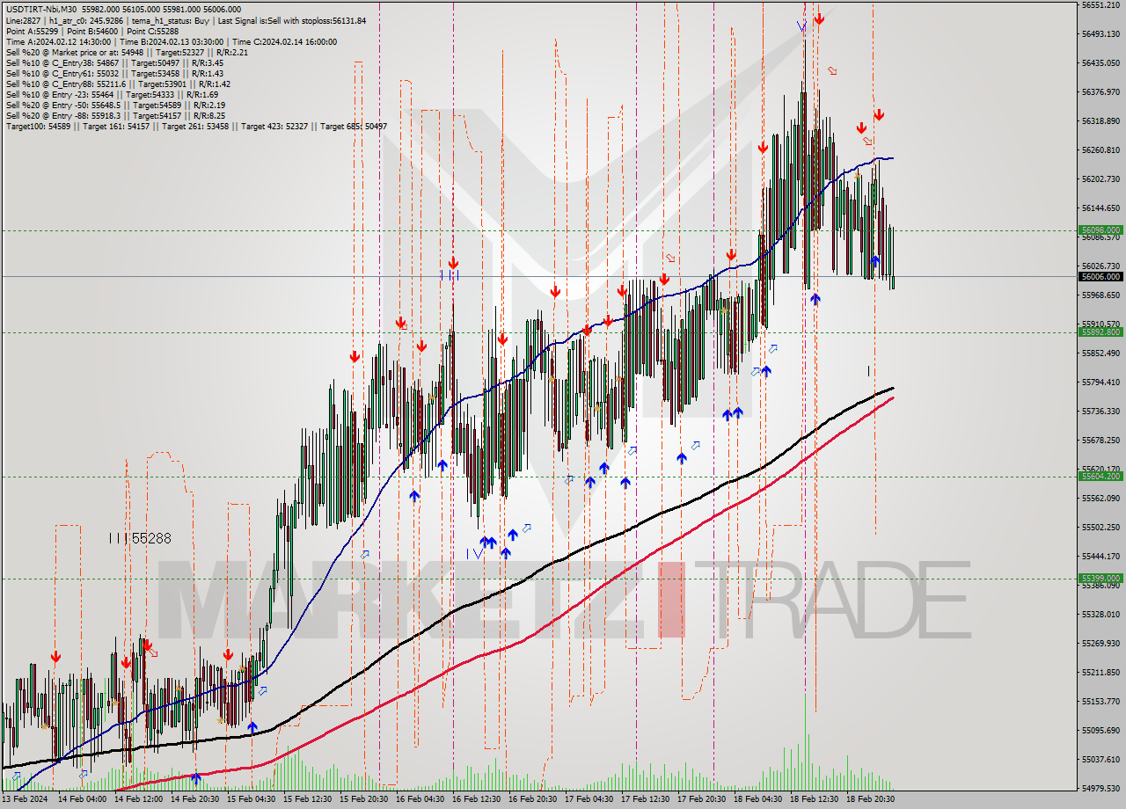Select the 'Line:2827' indicator info line

pyautogui.click(x=186, y=20)
